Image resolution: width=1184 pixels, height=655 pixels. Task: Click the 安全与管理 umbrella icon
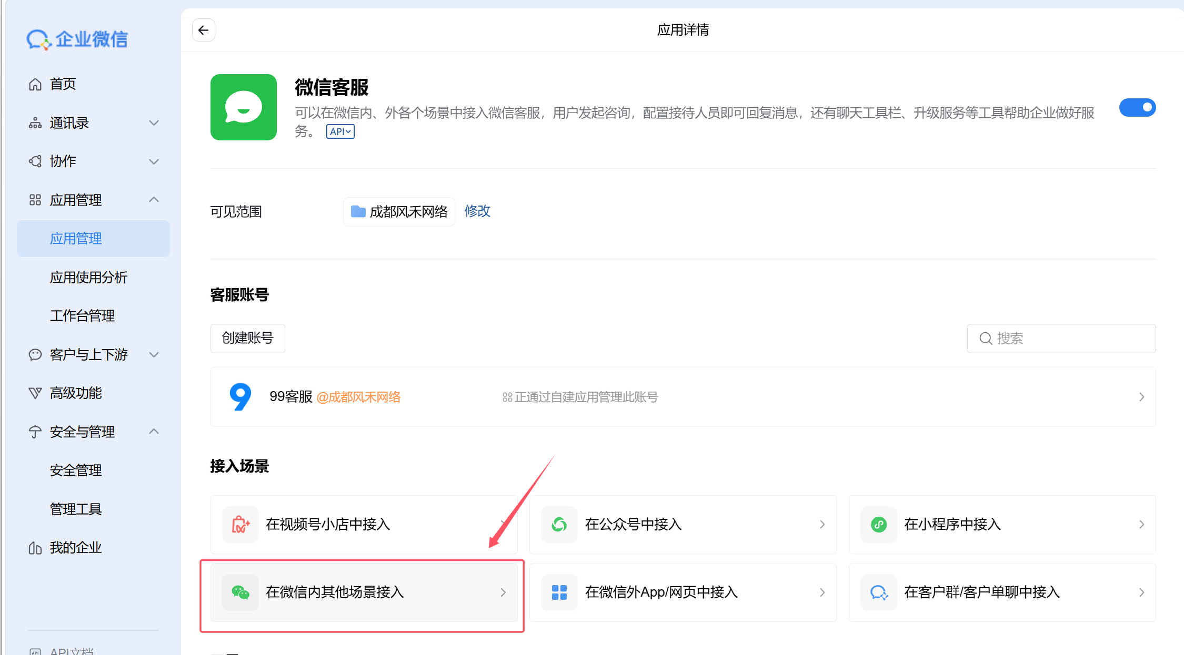(x=35, y=432)
